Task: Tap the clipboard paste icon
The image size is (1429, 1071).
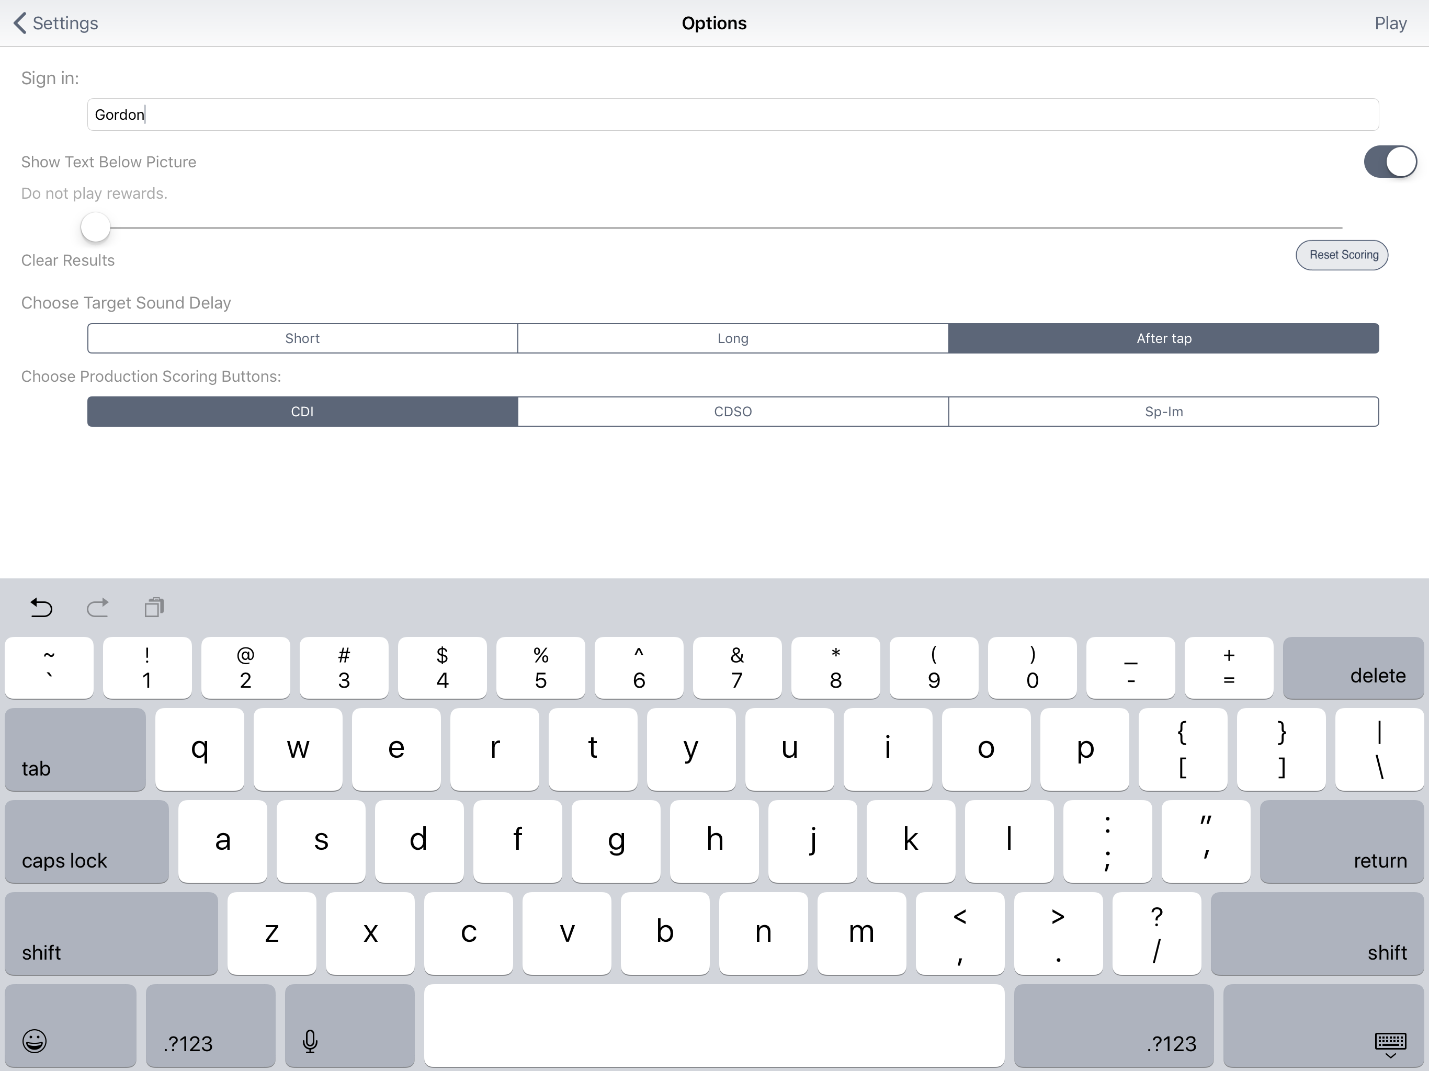Action: pos(154,607)
